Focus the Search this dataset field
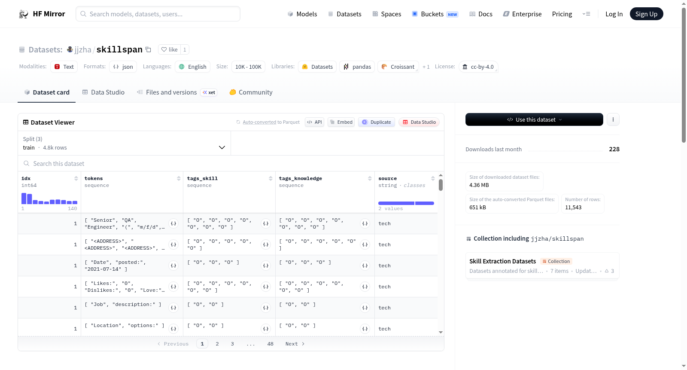This screenshot has width=687, height=370. pos(231,164)
